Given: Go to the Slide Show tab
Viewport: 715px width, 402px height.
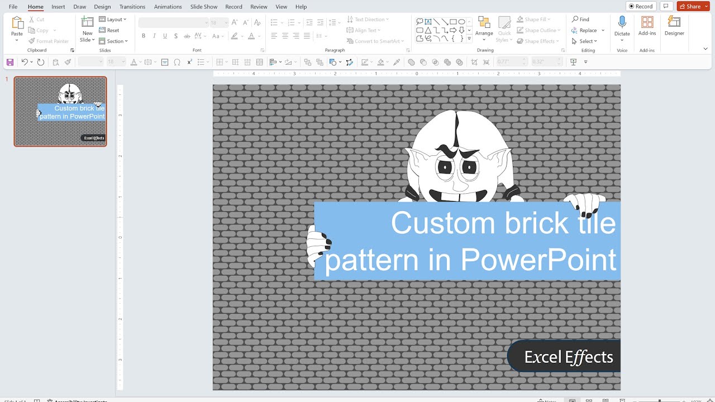Looking at the screenshot, I should pos(204,7).
